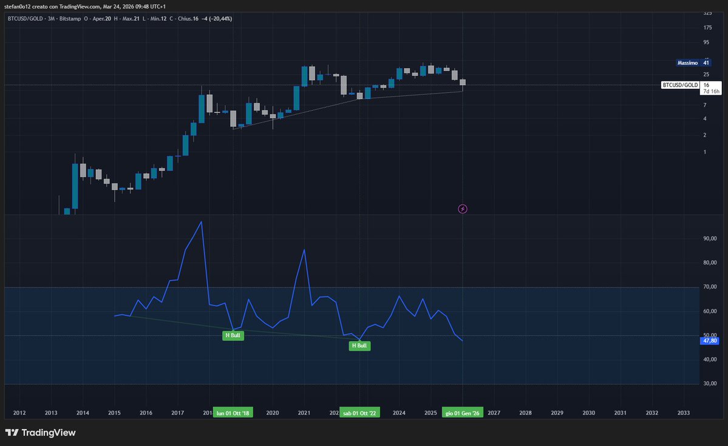
Task: Click the 7 price scale label
Action: coord(705,105)
